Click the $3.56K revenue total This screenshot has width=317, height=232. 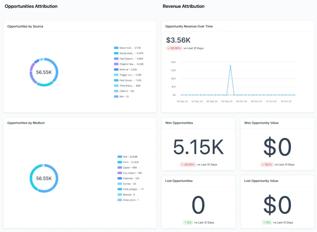click(178, 40)
